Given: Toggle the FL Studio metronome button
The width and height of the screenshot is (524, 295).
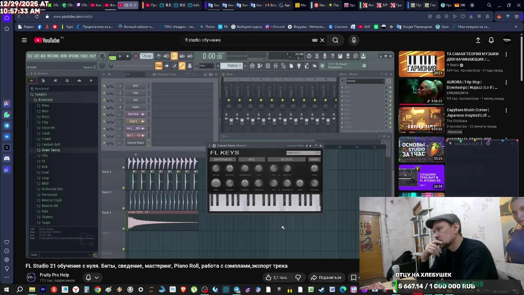Looking at the screenshot, I should 158,56.
